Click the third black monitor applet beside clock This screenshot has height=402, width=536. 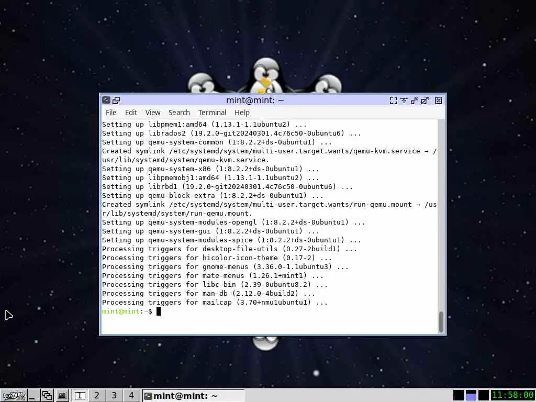coord(483,395)
